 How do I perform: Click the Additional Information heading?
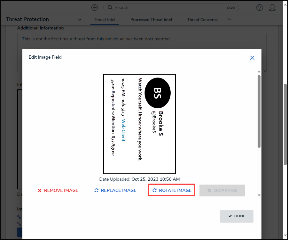click(x=40, y=28)
